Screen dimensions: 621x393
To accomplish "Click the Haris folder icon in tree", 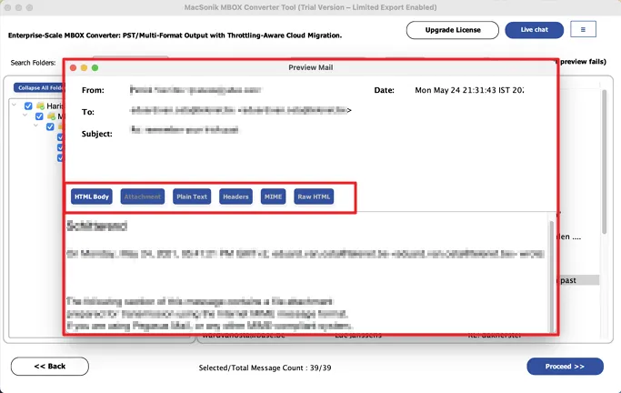I will (40, 106).
